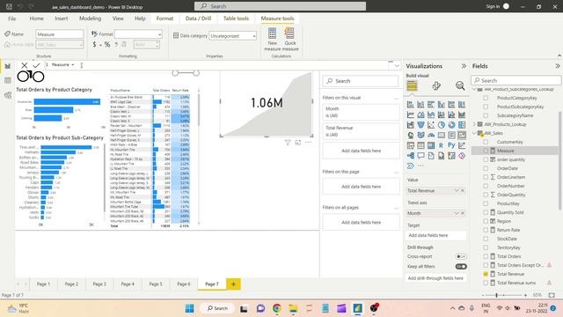Select the Gauge visual
The image size is (563, 317).
(x=431, y=135)
